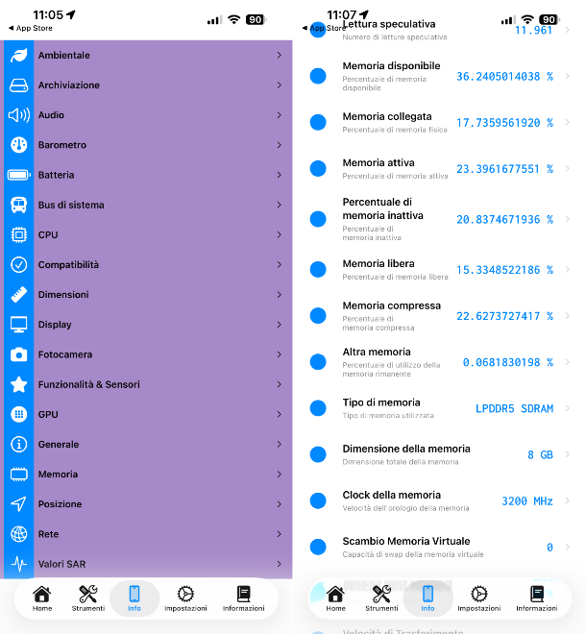Image resolution: width=586 pixels, height=634 pixels.
Task: Tap the blue dot beside Memoria compressa
Action: click(x=318, y=316)
